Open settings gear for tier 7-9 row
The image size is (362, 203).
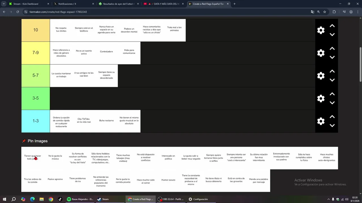(321, 53)
